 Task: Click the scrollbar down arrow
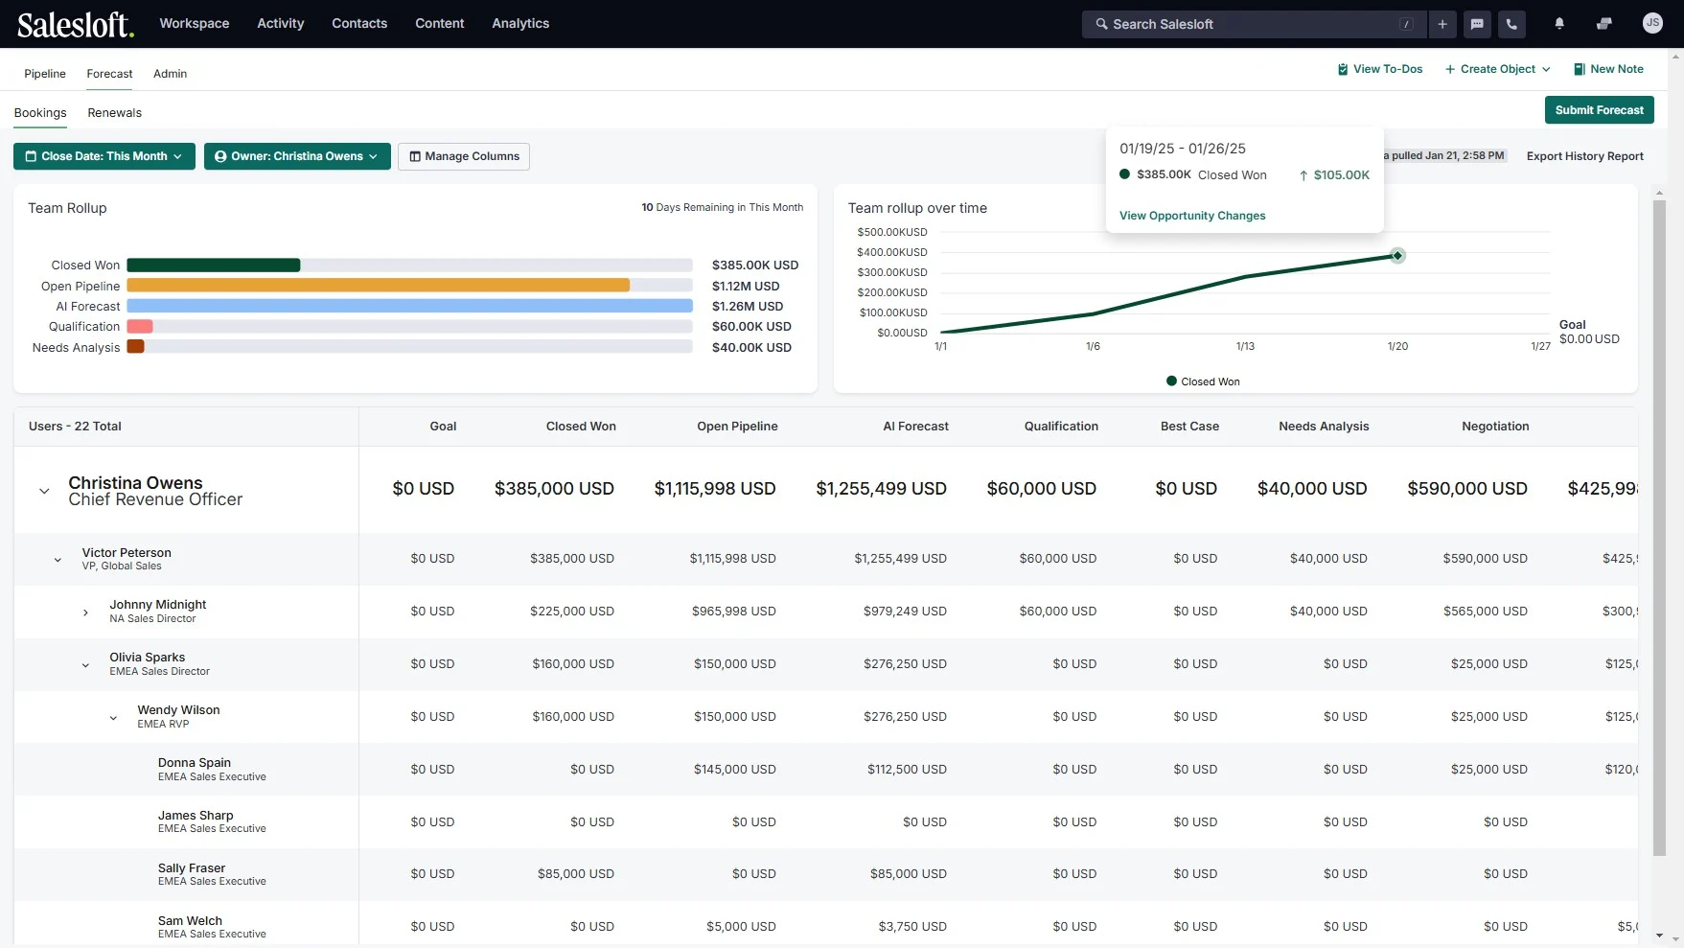click(x=1659, y=936)
